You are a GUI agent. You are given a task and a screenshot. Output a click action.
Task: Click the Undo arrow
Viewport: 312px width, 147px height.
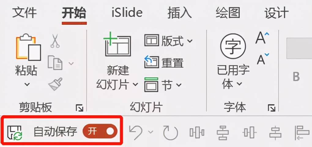pyautogui.click(x=136, y=132)
